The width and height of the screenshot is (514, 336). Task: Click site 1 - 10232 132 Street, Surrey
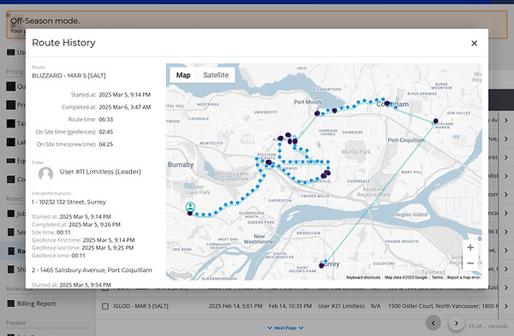pyautogui.click(x=69, y=202)
